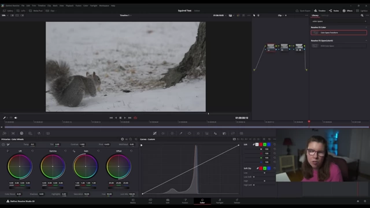Select the viewer qualifier picker tool

(5, 118)
